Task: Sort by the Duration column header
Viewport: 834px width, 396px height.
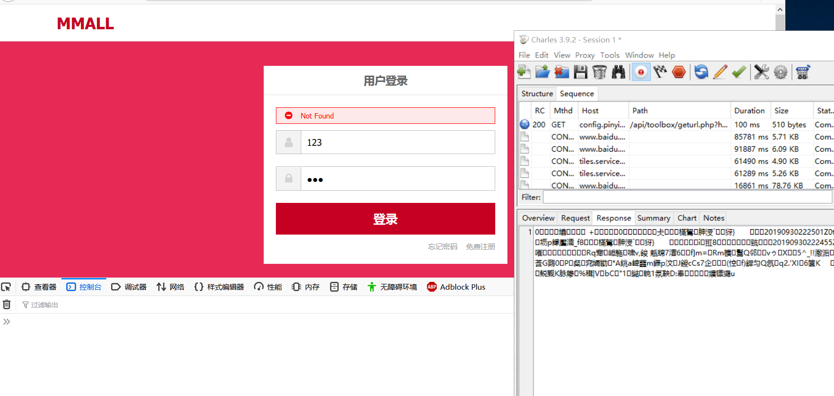Action: pos(750,111)
